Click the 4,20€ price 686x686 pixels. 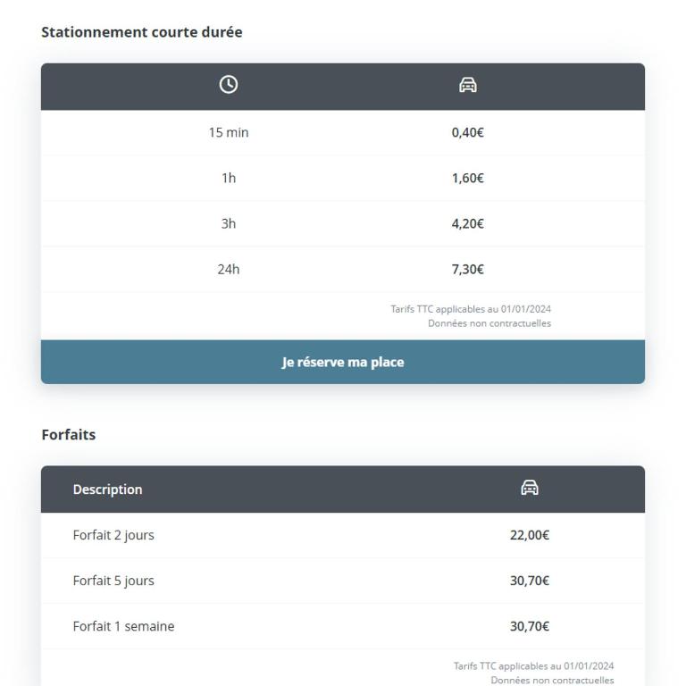point(468,223)
